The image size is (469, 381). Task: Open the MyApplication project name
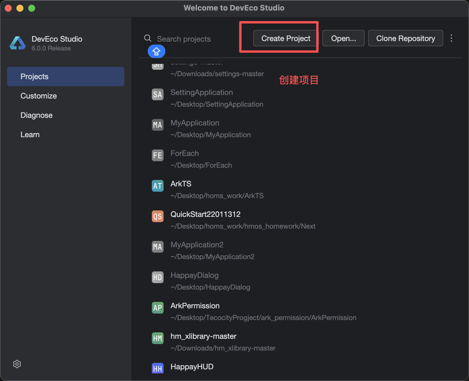[195, 123]
